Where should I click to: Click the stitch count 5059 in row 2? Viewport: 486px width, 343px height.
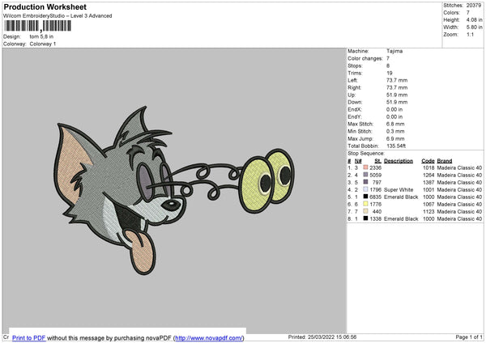[375, 175]
